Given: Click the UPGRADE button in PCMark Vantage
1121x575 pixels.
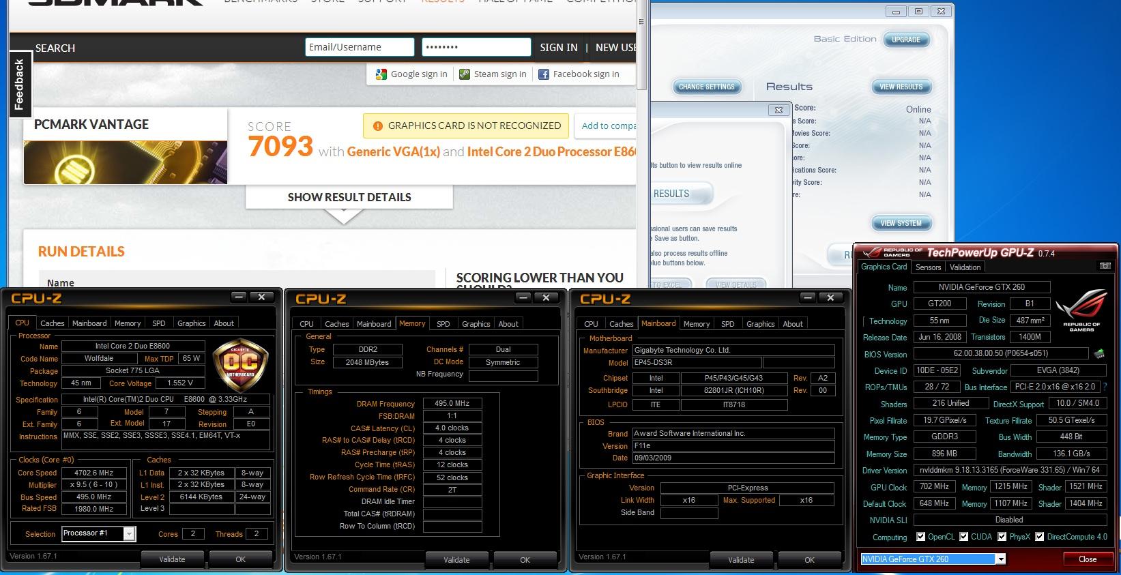Looking at the screenshot, I should pos(906,40).
